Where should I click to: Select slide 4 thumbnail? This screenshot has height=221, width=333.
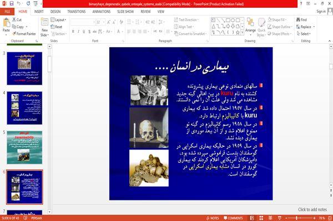point(24,108)
